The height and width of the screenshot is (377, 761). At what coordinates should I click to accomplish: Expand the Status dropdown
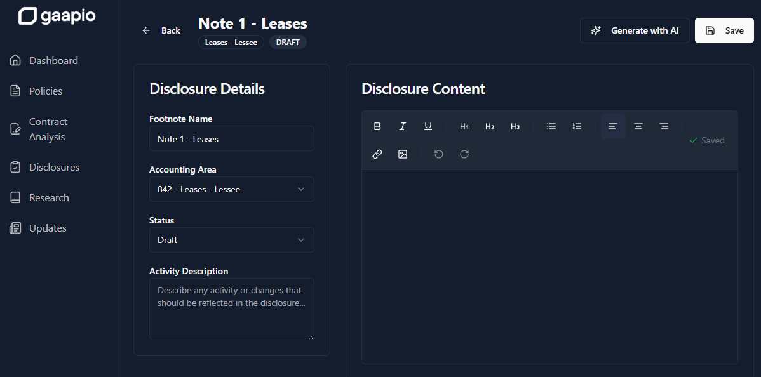231,240
